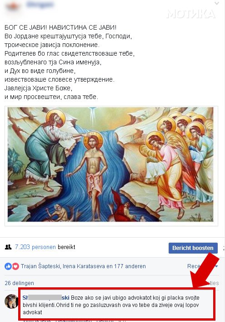Click the БОГ СЕ ЈАВИ post text
225x322 pixels.
pyautogui.click(x=60, y=27)
